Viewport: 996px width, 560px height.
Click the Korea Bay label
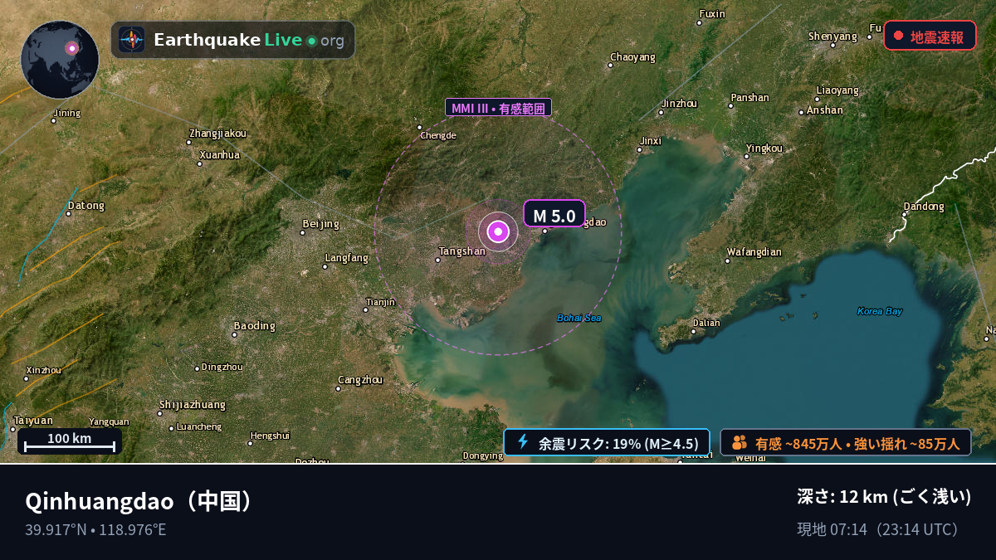(x=879, y=311)
